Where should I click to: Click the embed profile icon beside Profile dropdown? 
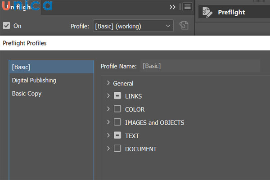tap(183, 26)
